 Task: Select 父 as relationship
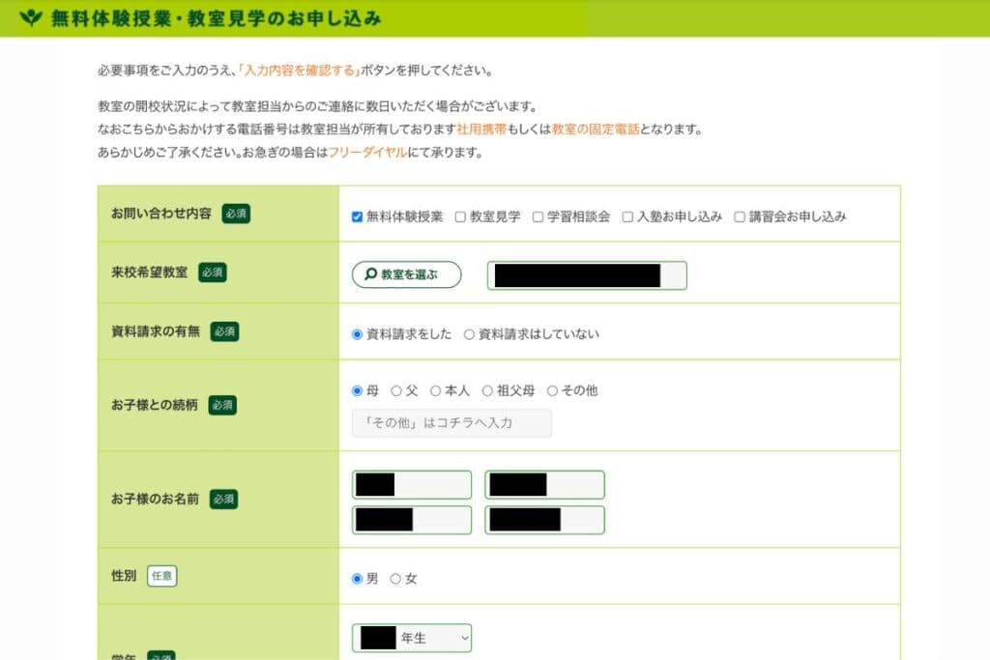[396, 391]
